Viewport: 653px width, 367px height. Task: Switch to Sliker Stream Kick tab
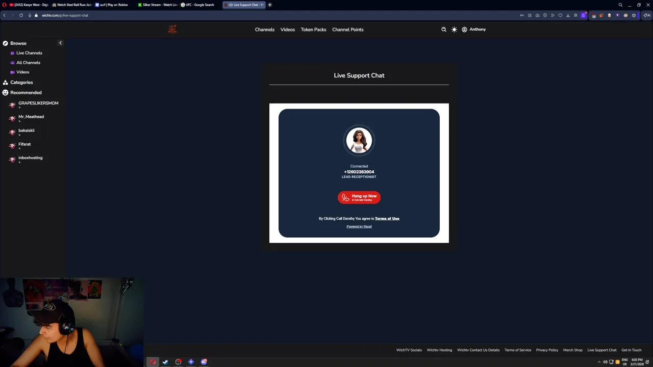157,5
